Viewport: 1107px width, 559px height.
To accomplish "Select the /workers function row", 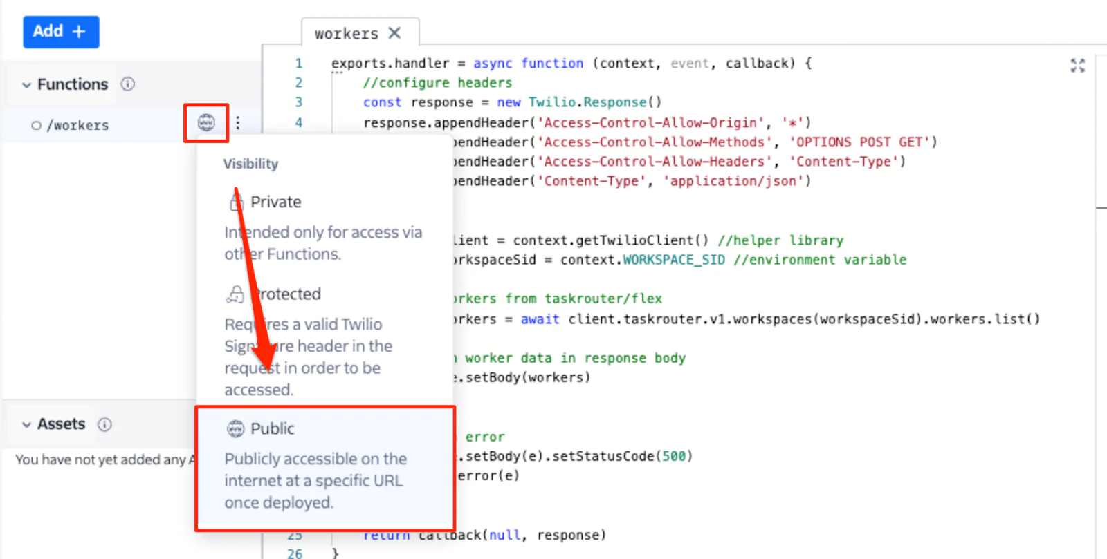I will click(131, 125).
